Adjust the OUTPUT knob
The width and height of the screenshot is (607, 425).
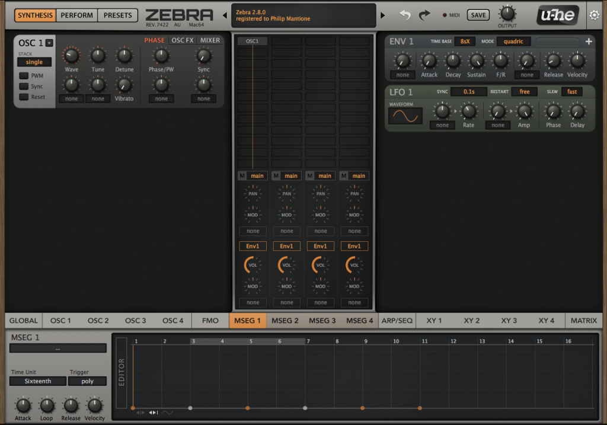[507, 14]
